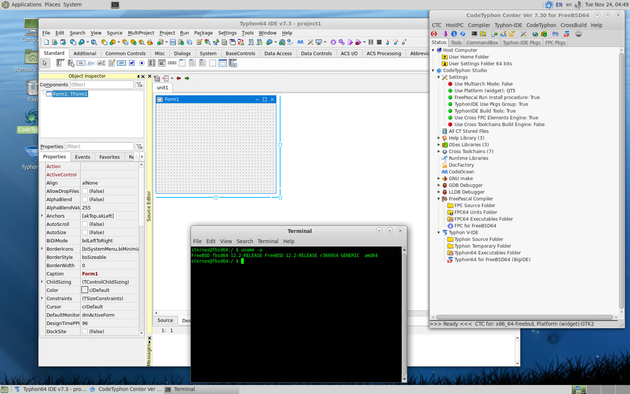630x394 pixels.
Task: Open the Applications menu in top panel
Action: point(26,5)
